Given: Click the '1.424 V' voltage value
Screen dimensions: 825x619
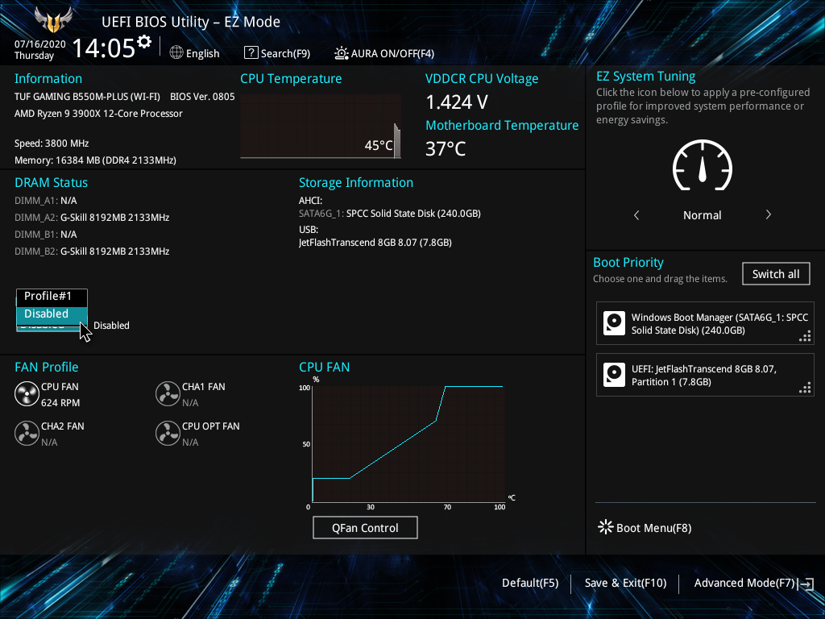Looking at the screenshot, I should pyautogui.click(x=457, y=102).
